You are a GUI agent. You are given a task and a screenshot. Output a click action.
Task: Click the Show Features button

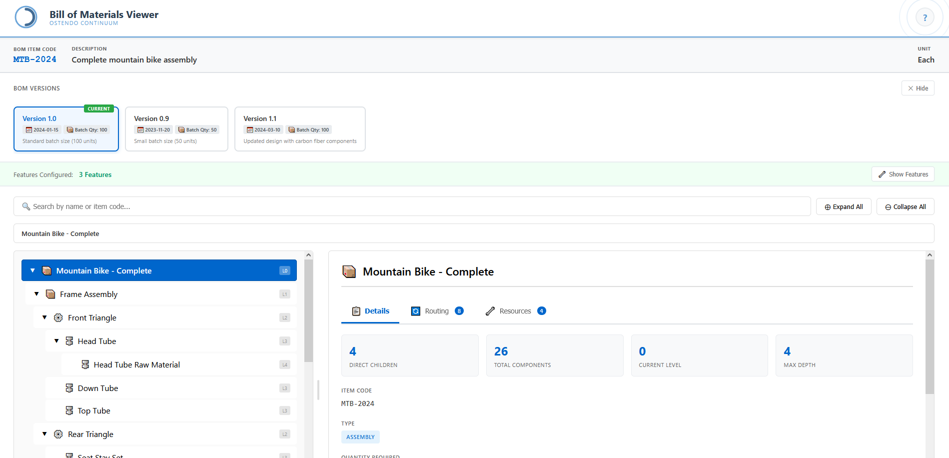(903, 174)
